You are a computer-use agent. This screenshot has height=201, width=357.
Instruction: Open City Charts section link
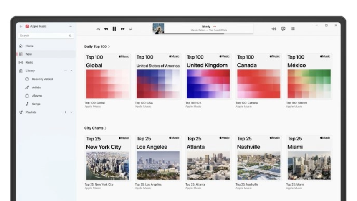pyautogui.click(x=95, y=128)
